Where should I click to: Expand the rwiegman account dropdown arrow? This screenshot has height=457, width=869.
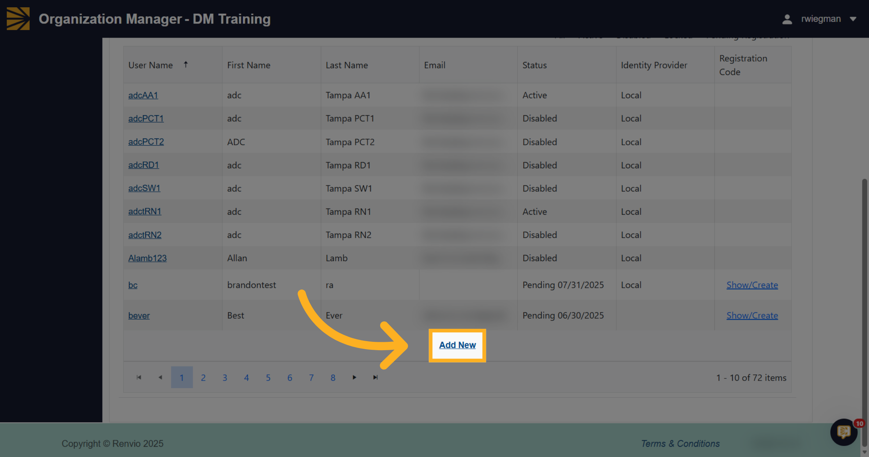(x=853, y=19)
